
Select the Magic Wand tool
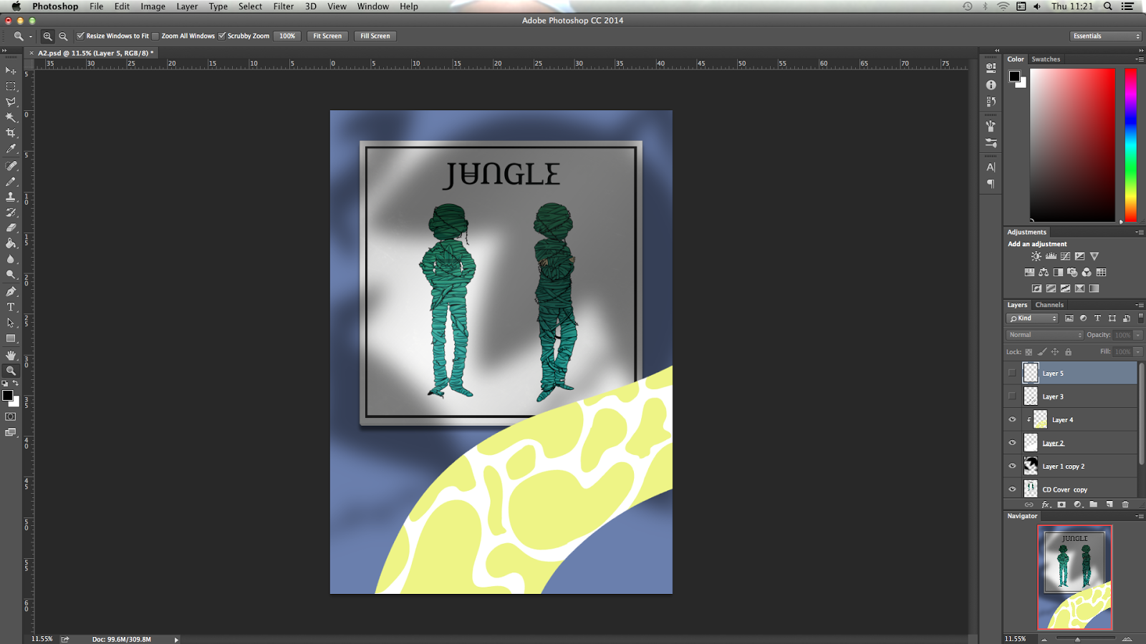(x=11, y=117)
